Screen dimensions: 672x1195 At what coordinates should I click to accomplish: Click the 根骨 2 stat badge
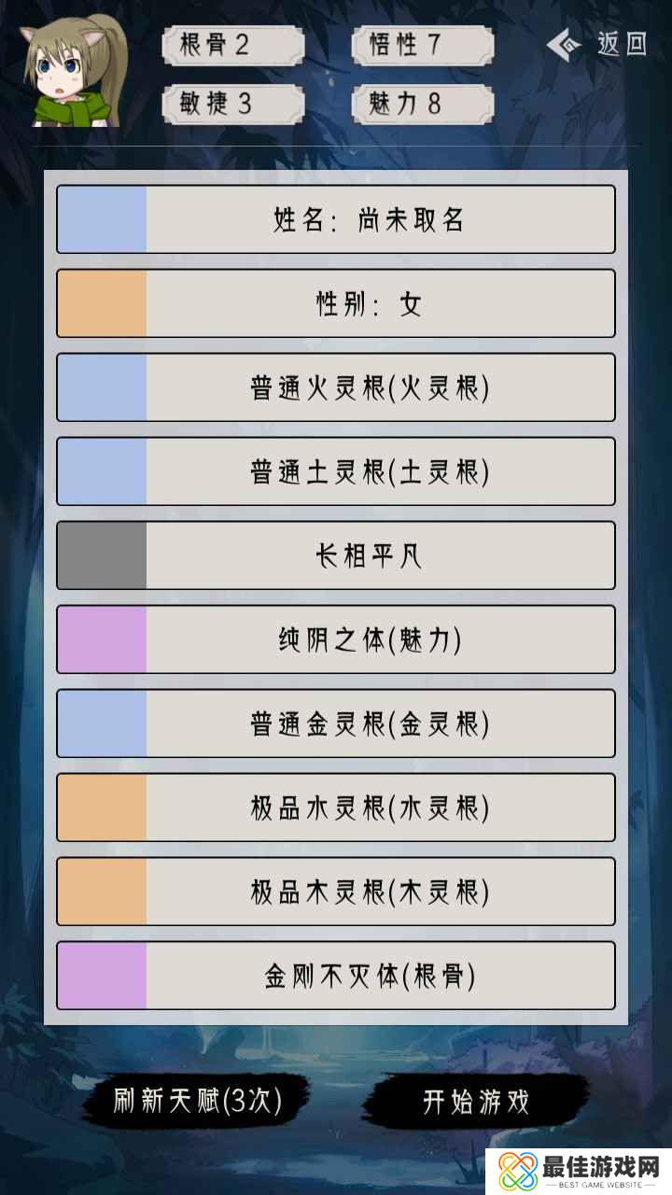click(x=232, y=45)
